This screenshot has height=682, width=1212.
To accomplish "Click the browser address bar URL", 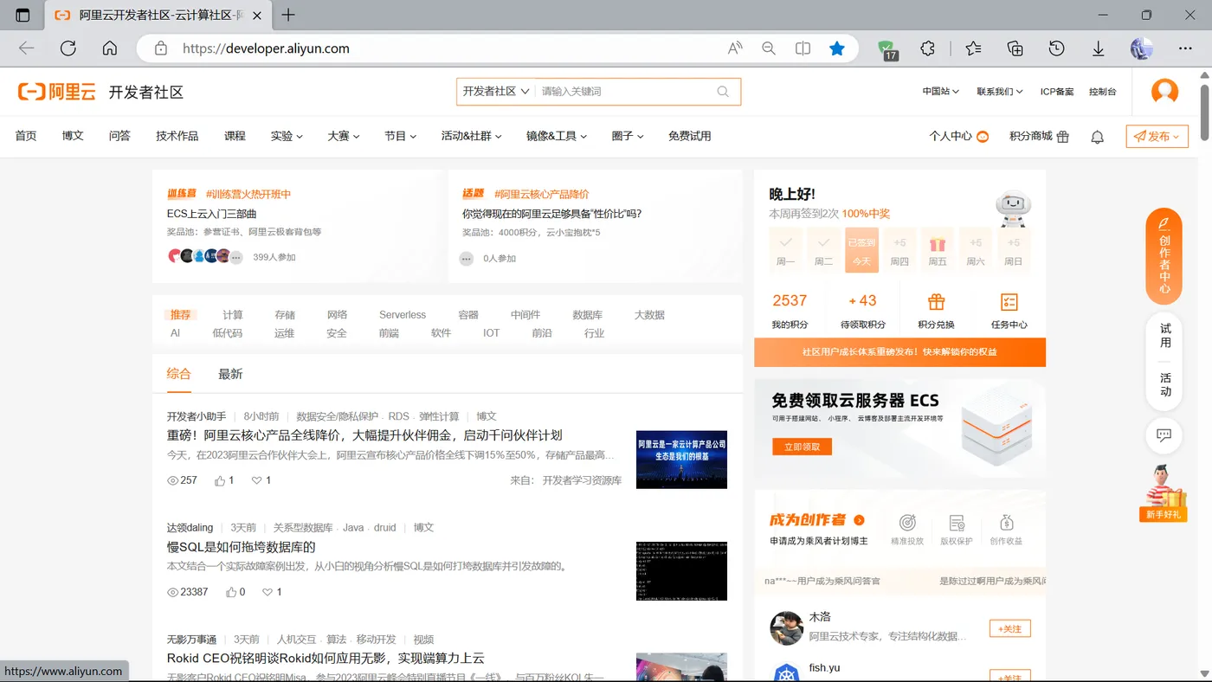I will 266,48.
